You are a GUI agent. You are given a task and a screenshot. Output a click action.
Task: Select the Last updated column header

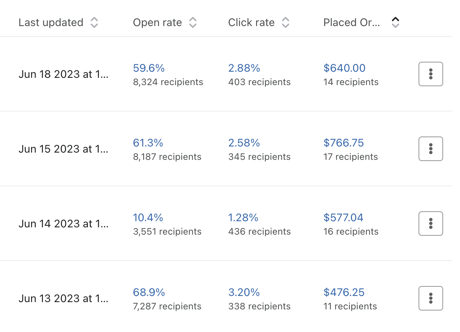point(51,23)
